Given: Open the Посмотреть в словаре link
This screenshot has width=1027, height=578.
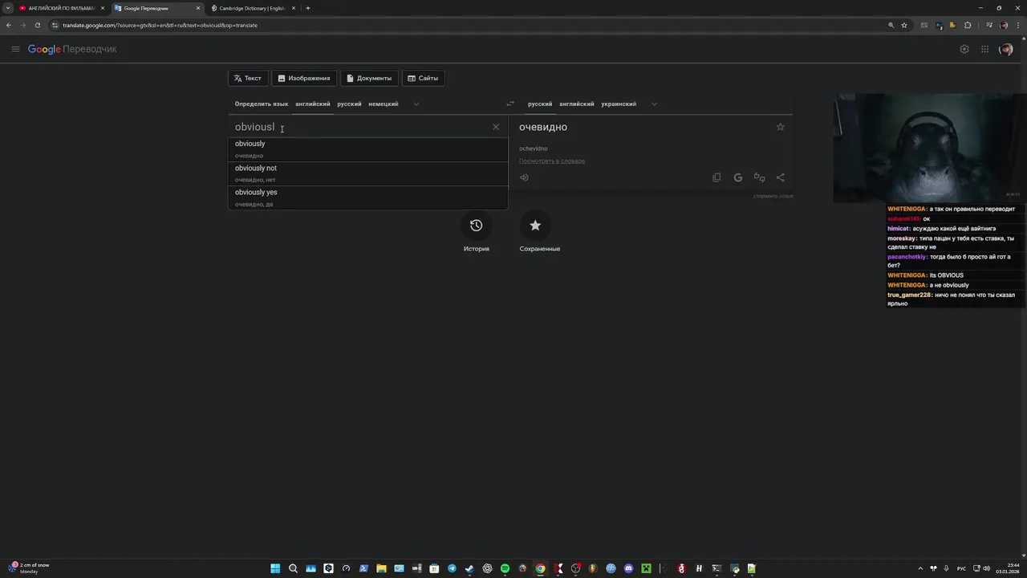Looking at the screenshot, I should pyautogui.click(x=552, y=161).
